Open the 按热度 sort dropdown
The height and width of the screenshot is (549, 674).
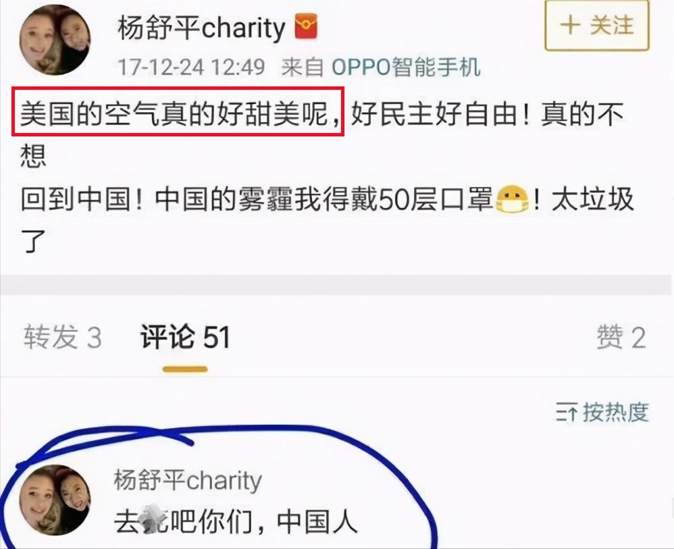[602, 413]
